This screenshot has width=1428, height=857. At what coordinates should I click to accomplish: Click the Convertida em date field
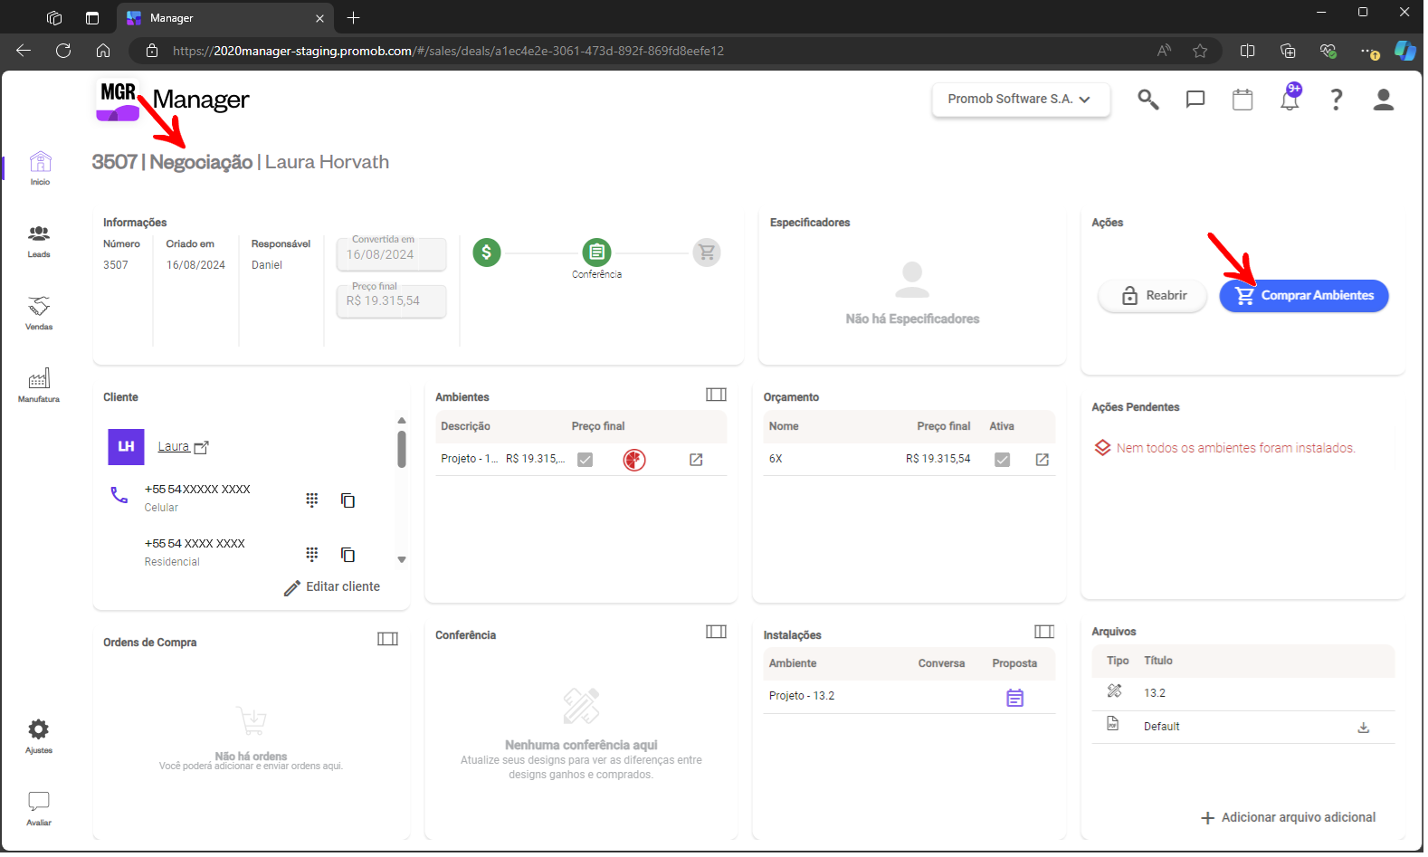tap(392, 254)
